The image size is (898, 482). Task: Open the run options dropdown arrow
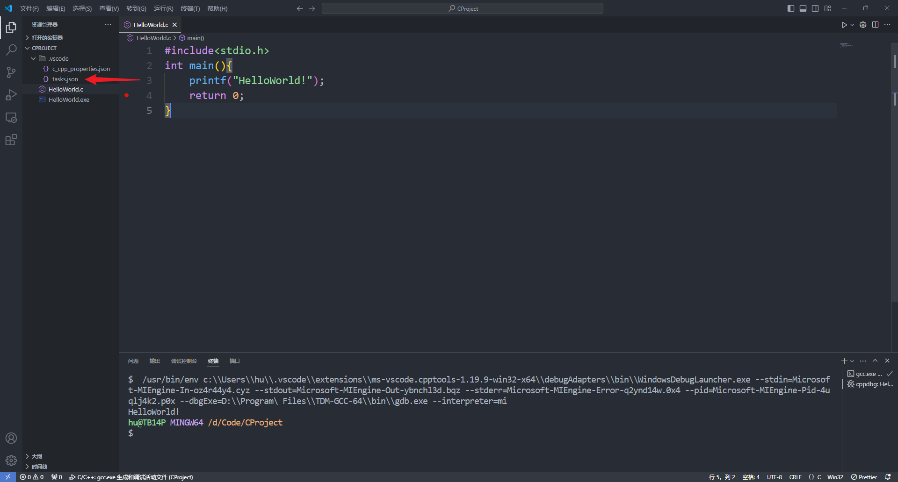tap(852, 25)
